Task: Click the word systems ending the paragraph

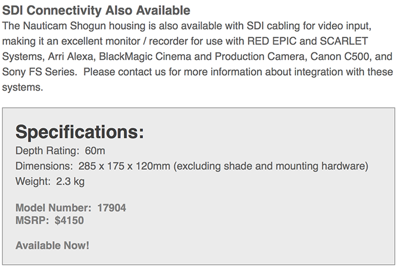Action: (x=21, y=87)
